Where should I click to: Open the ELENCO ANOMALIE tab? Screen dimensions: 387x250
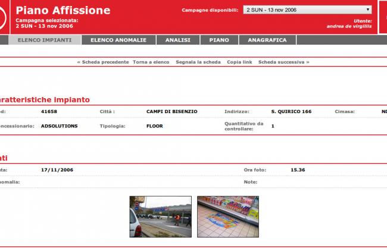pos(118,40)
